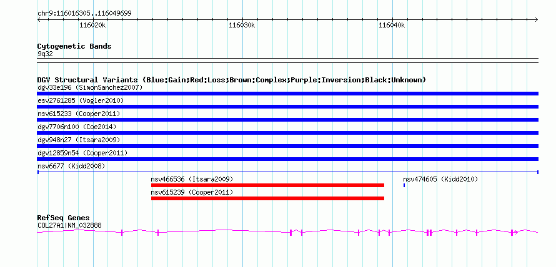Click the dgv7706n100 Coe2014 variant bar
Screen dimensions: 556x267
(x=287, y=133)
